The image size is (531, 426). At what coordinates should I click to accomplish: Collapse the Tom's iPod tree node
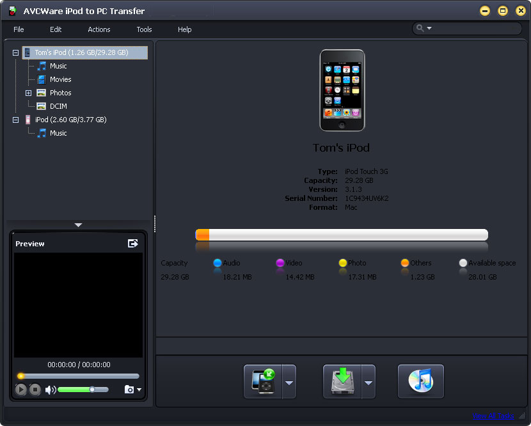pos(15,53)
